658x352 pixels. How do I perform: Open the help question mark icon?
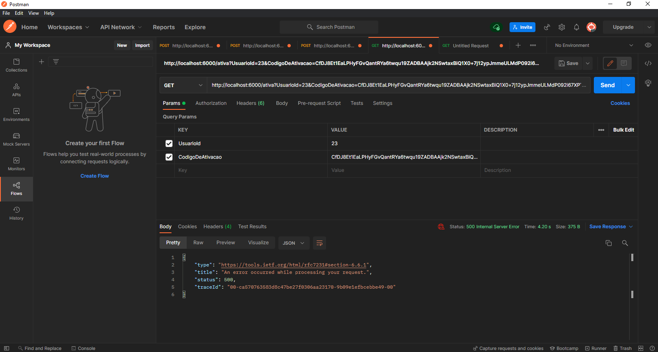[x=652, y=348]
